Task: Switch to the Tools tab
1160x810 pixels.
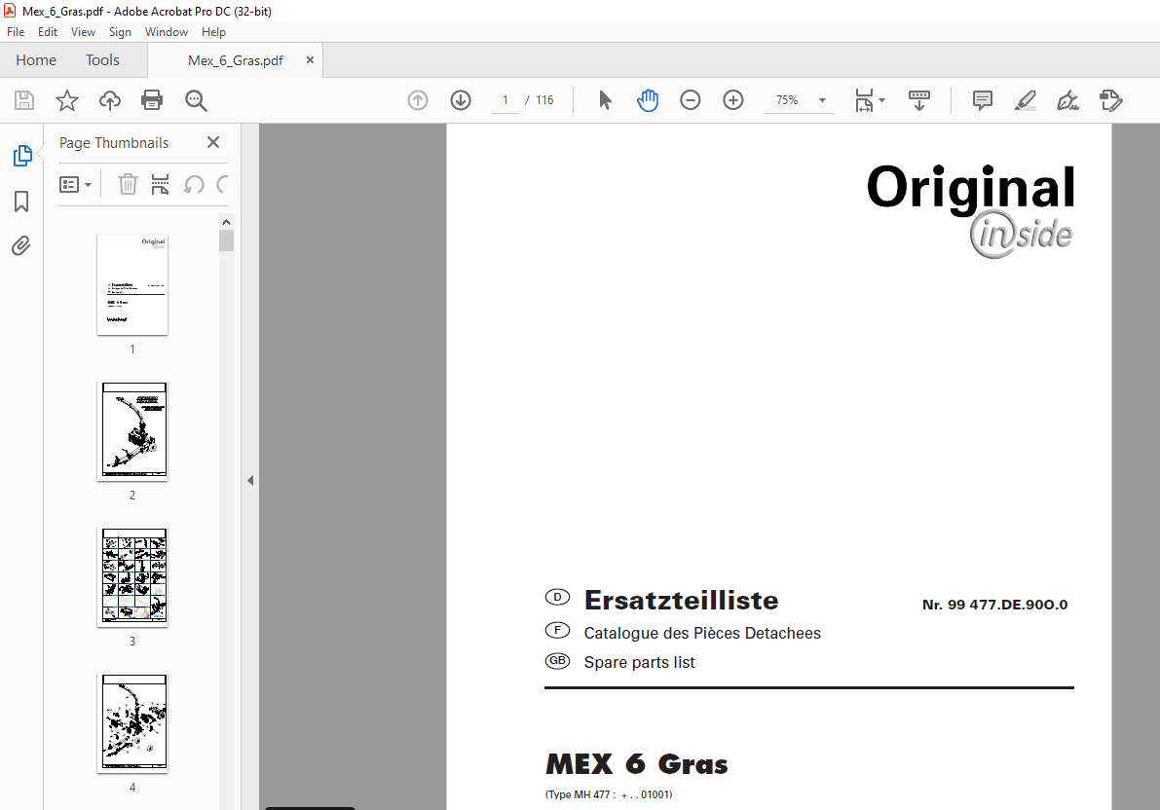Action: point(102,60)
